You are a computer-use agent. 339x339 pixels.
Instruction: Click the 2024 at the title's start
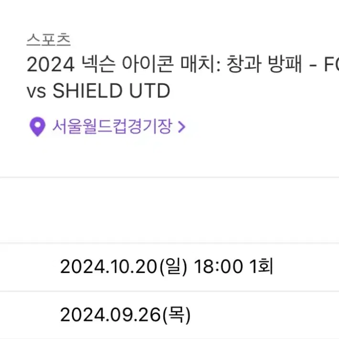click(51, 65)
